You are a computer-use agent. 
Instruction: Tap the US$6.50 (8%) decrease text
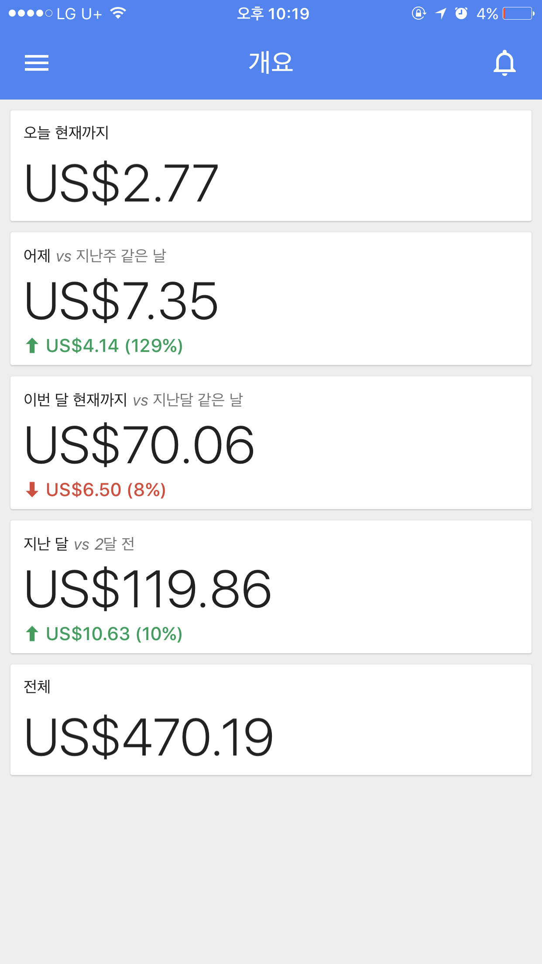pos(106,490)
